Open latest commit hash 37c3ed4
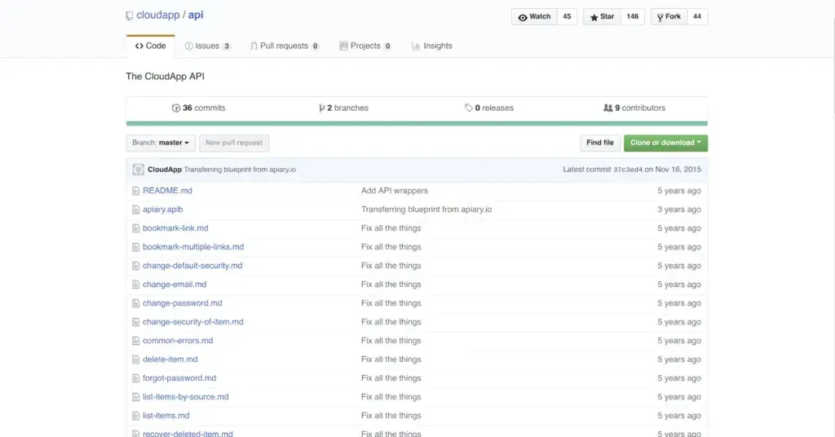This screenshot has width=835, height=437. click(x=628, y=170)
